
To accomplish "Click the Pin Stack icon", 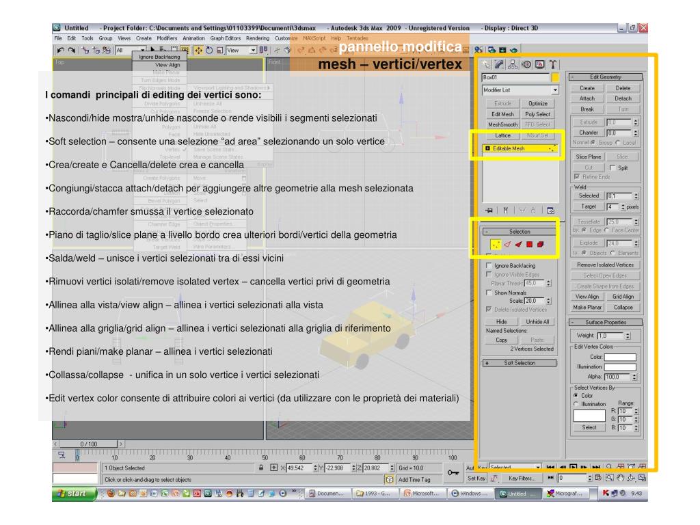I will coord(489,211).
